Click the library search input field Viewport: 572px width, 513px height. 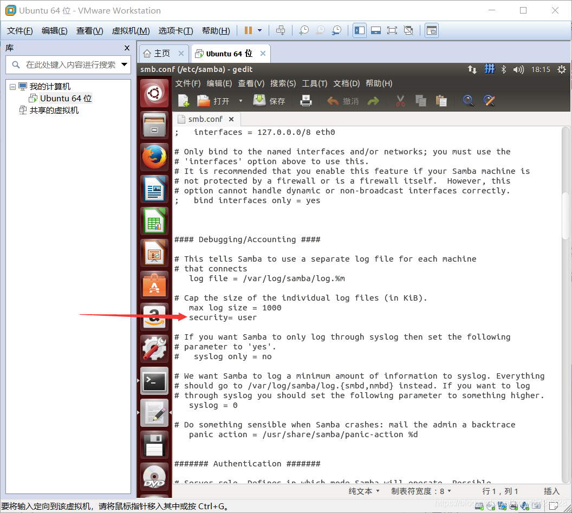69,64
